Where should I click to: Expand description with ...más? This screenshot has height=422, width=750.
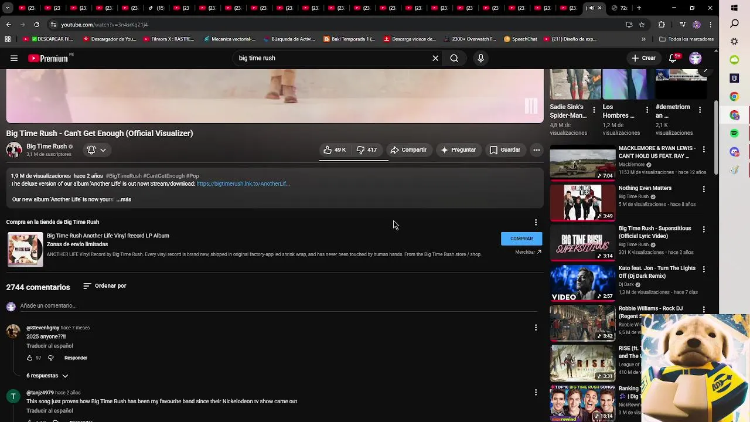click(x=124, y=199)
